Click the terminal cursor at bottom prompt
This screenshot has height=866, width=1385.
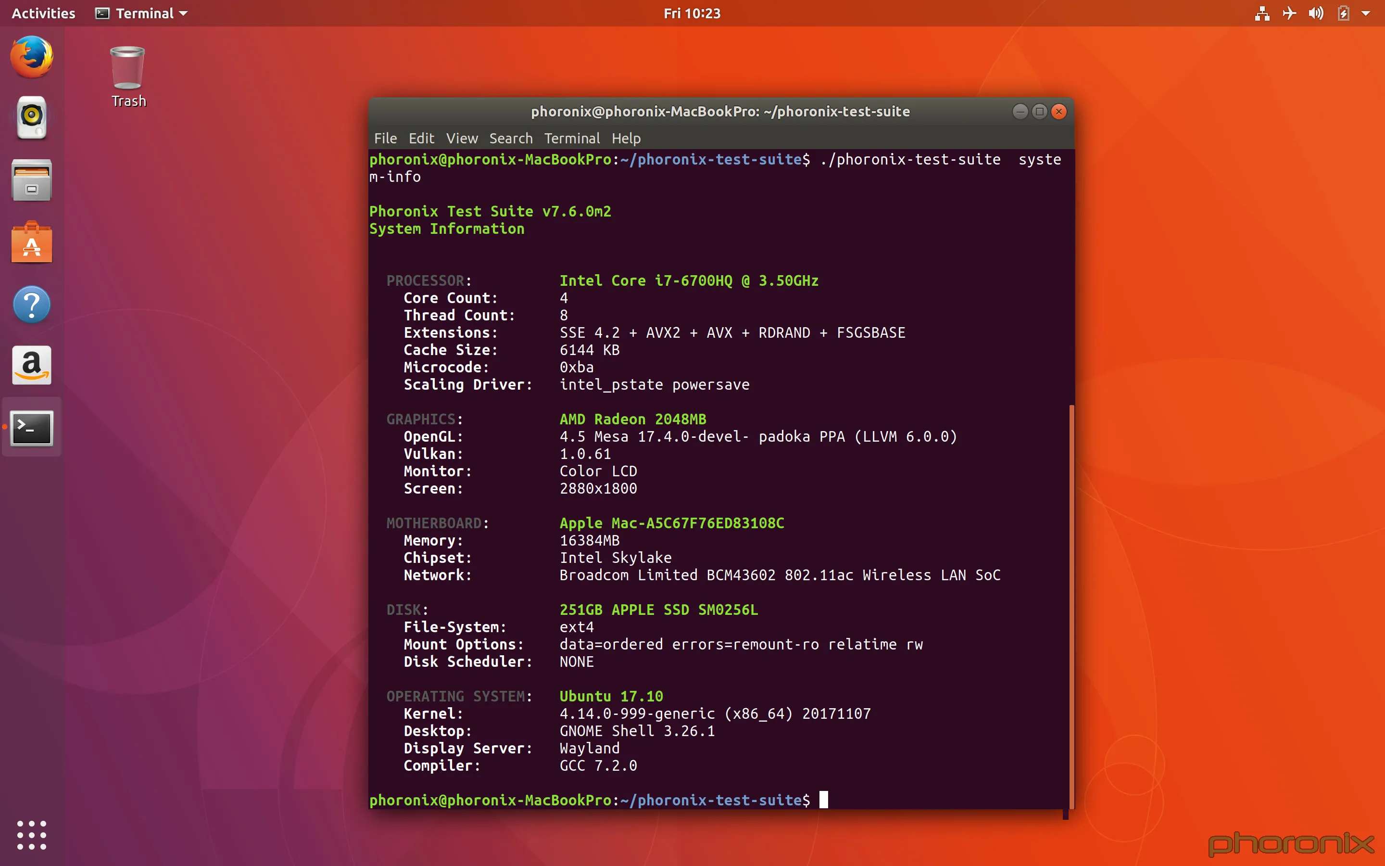tap(823, 800)
